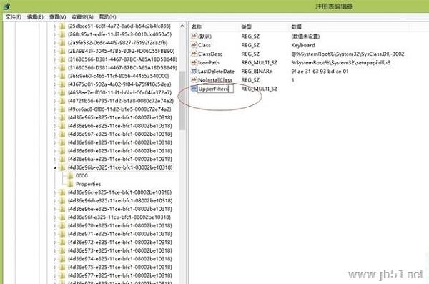Click folder icon of {4658ee7e-f050-11d1-b6bd-00c04fa372a7}

pos(62,92)
